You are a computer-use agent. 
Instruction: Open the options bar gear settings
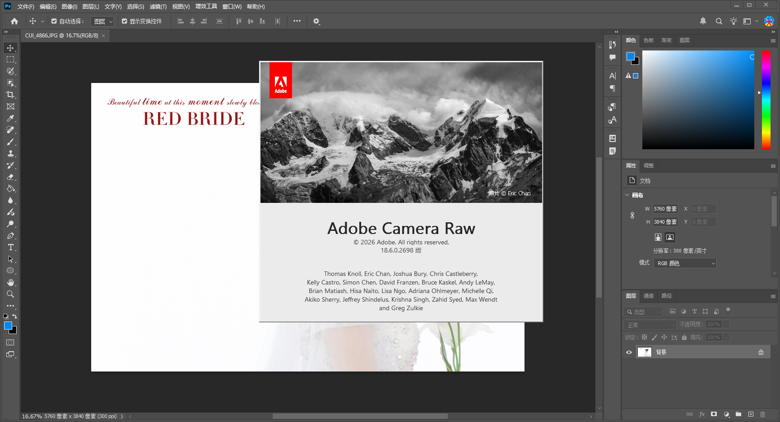(x=316, y=21)
